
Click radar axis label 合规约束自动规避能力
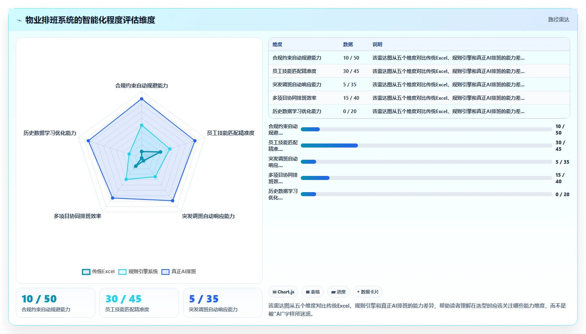pyautogui.click(x=142, y=86)
